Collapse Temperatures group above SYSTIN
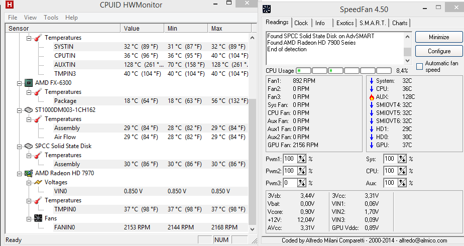 click(29, 38)
